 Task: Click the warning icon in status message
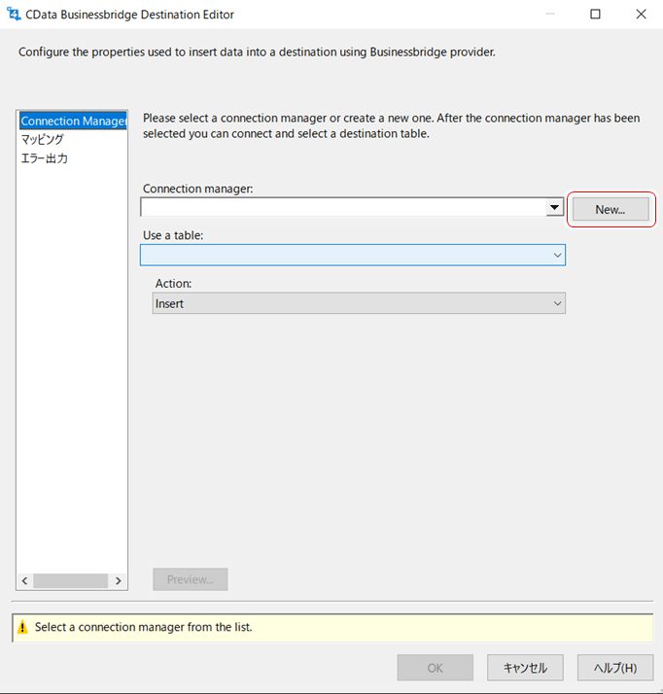[x=22, y=628]
